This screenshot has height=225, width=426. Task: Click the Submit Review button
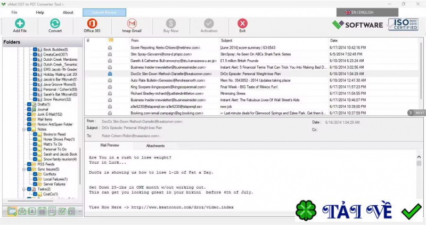pyautogui.click(x=104, y=12)
